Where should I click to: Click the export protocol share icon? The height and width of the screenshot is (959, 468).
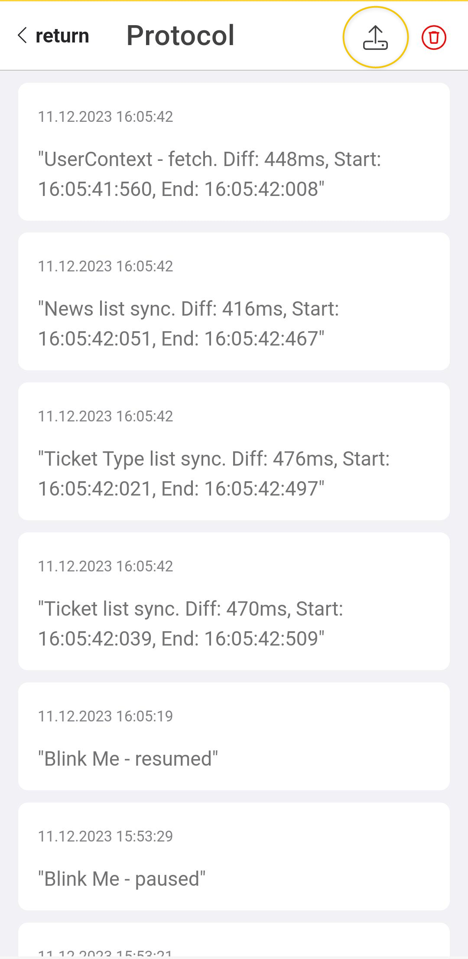click(375, 37)
